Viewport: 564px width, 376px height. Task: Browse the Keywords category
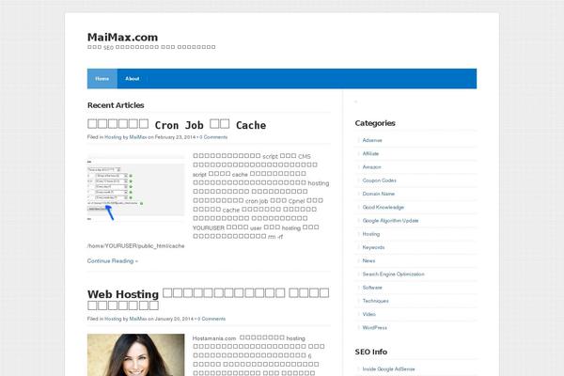(x=373, y=247)
